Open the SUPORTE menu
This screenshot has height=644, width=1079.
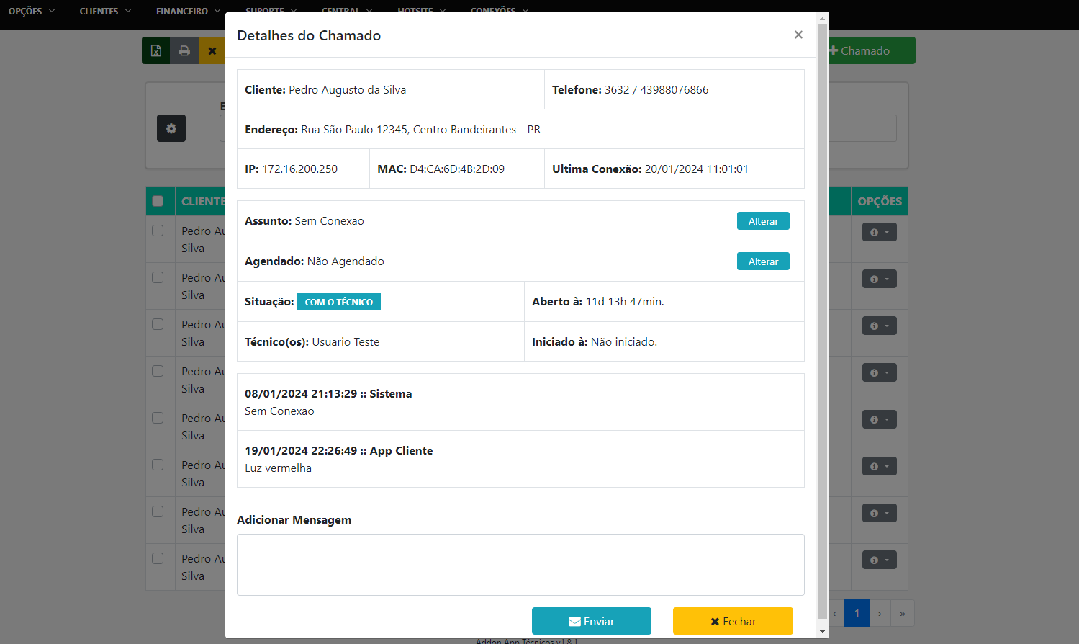(x=270, y=11)
